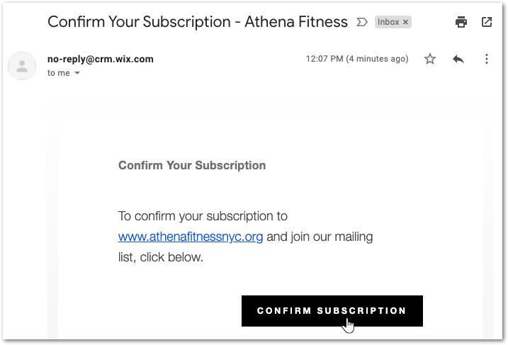508x345 pixels.
Task: Print this email with the printer icon
Action: tap(461, 22)
